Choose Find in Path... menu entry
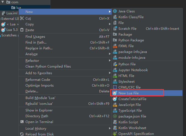The image size is (186, 136). point(65,42)
